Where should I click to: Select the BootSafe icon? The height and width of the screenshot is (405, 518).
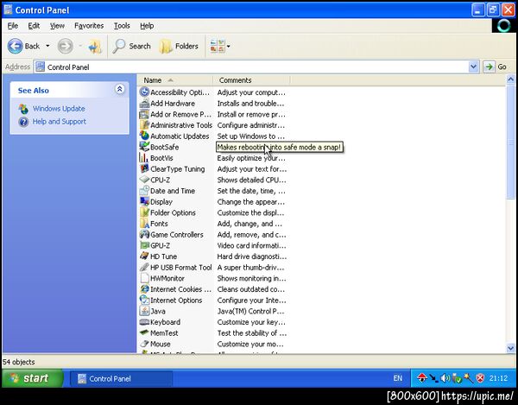pos(144,147)
